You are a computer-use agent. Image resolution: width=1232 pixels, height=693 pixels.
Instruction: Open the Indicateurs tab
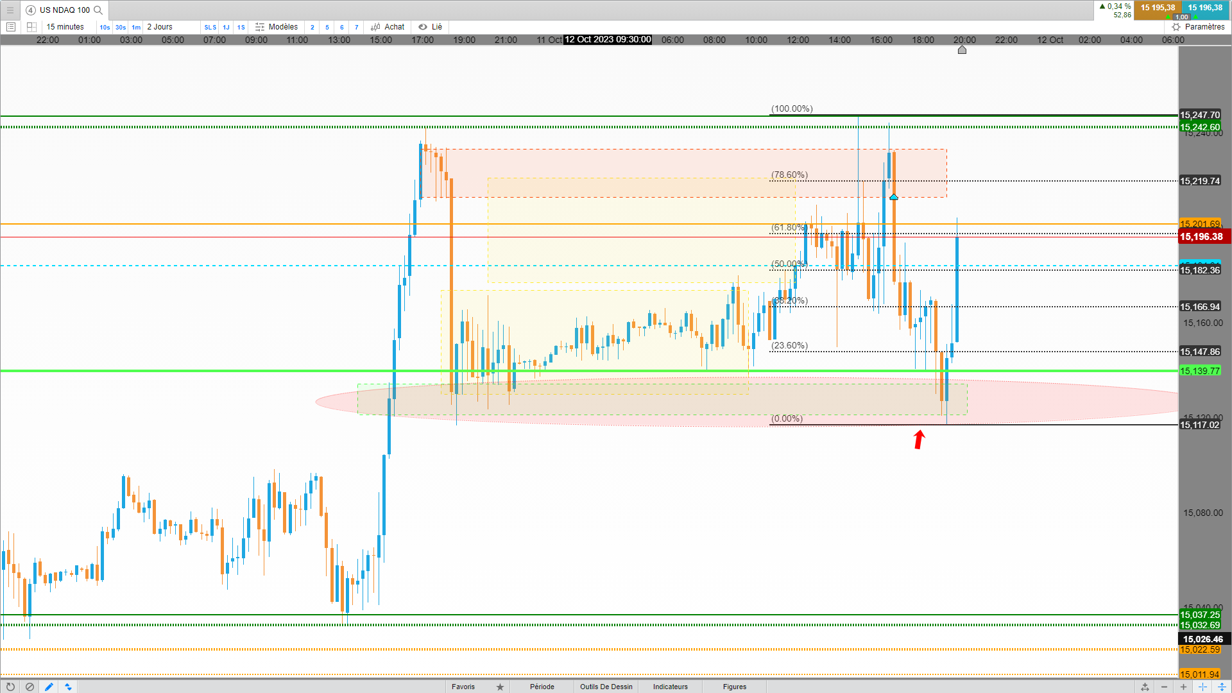click(670, 687)
